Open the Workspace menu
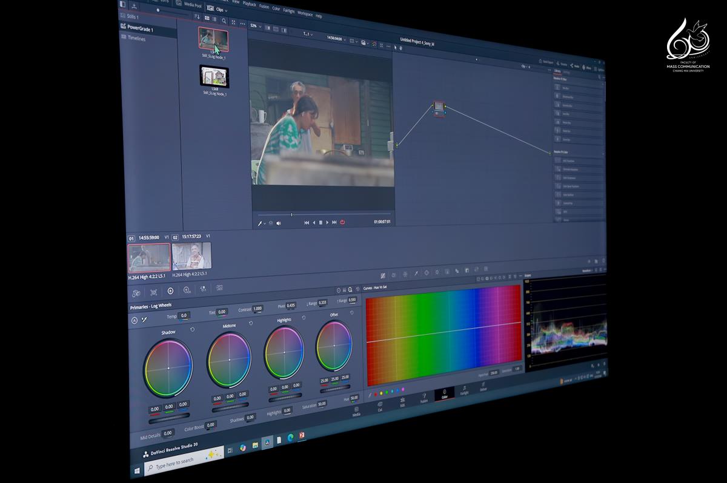 point(305,11)
